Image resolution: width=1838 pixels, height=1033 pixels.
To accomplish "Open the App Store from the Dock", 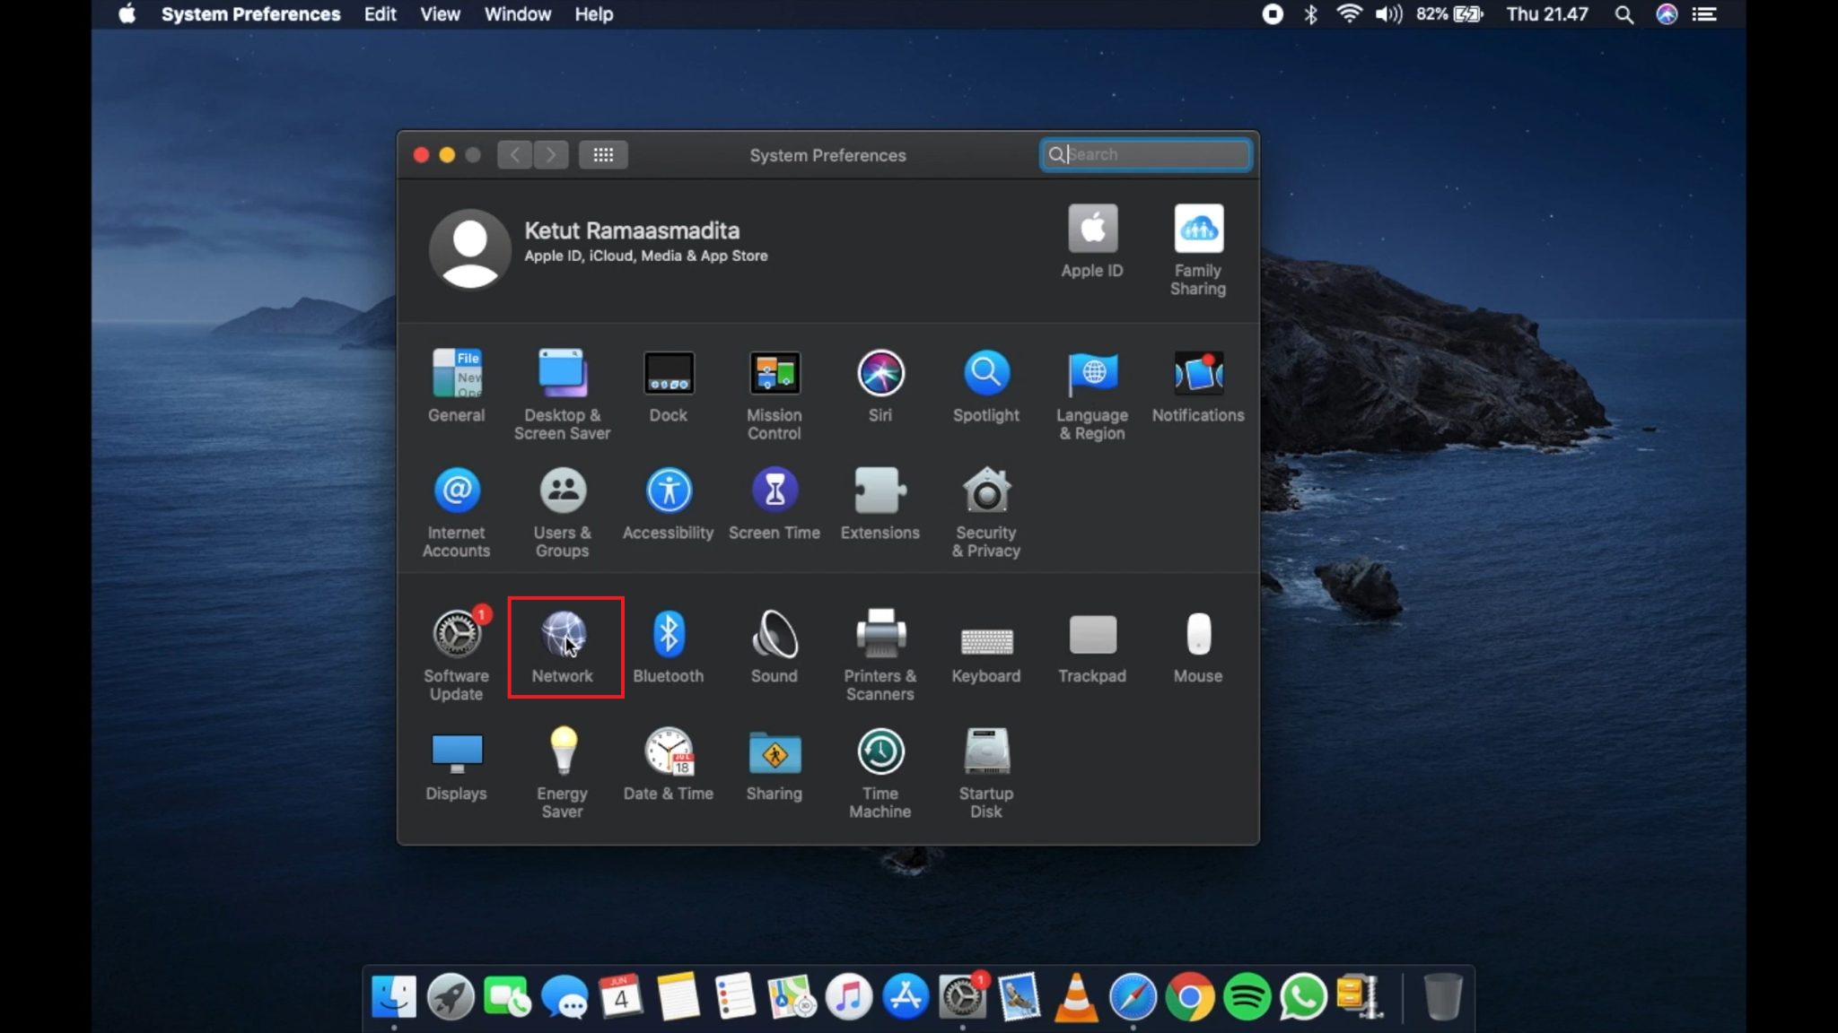I will (906, 996).
